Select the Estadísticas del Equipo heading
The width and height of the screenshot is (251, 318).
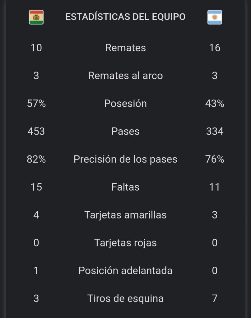coord(125,17)
